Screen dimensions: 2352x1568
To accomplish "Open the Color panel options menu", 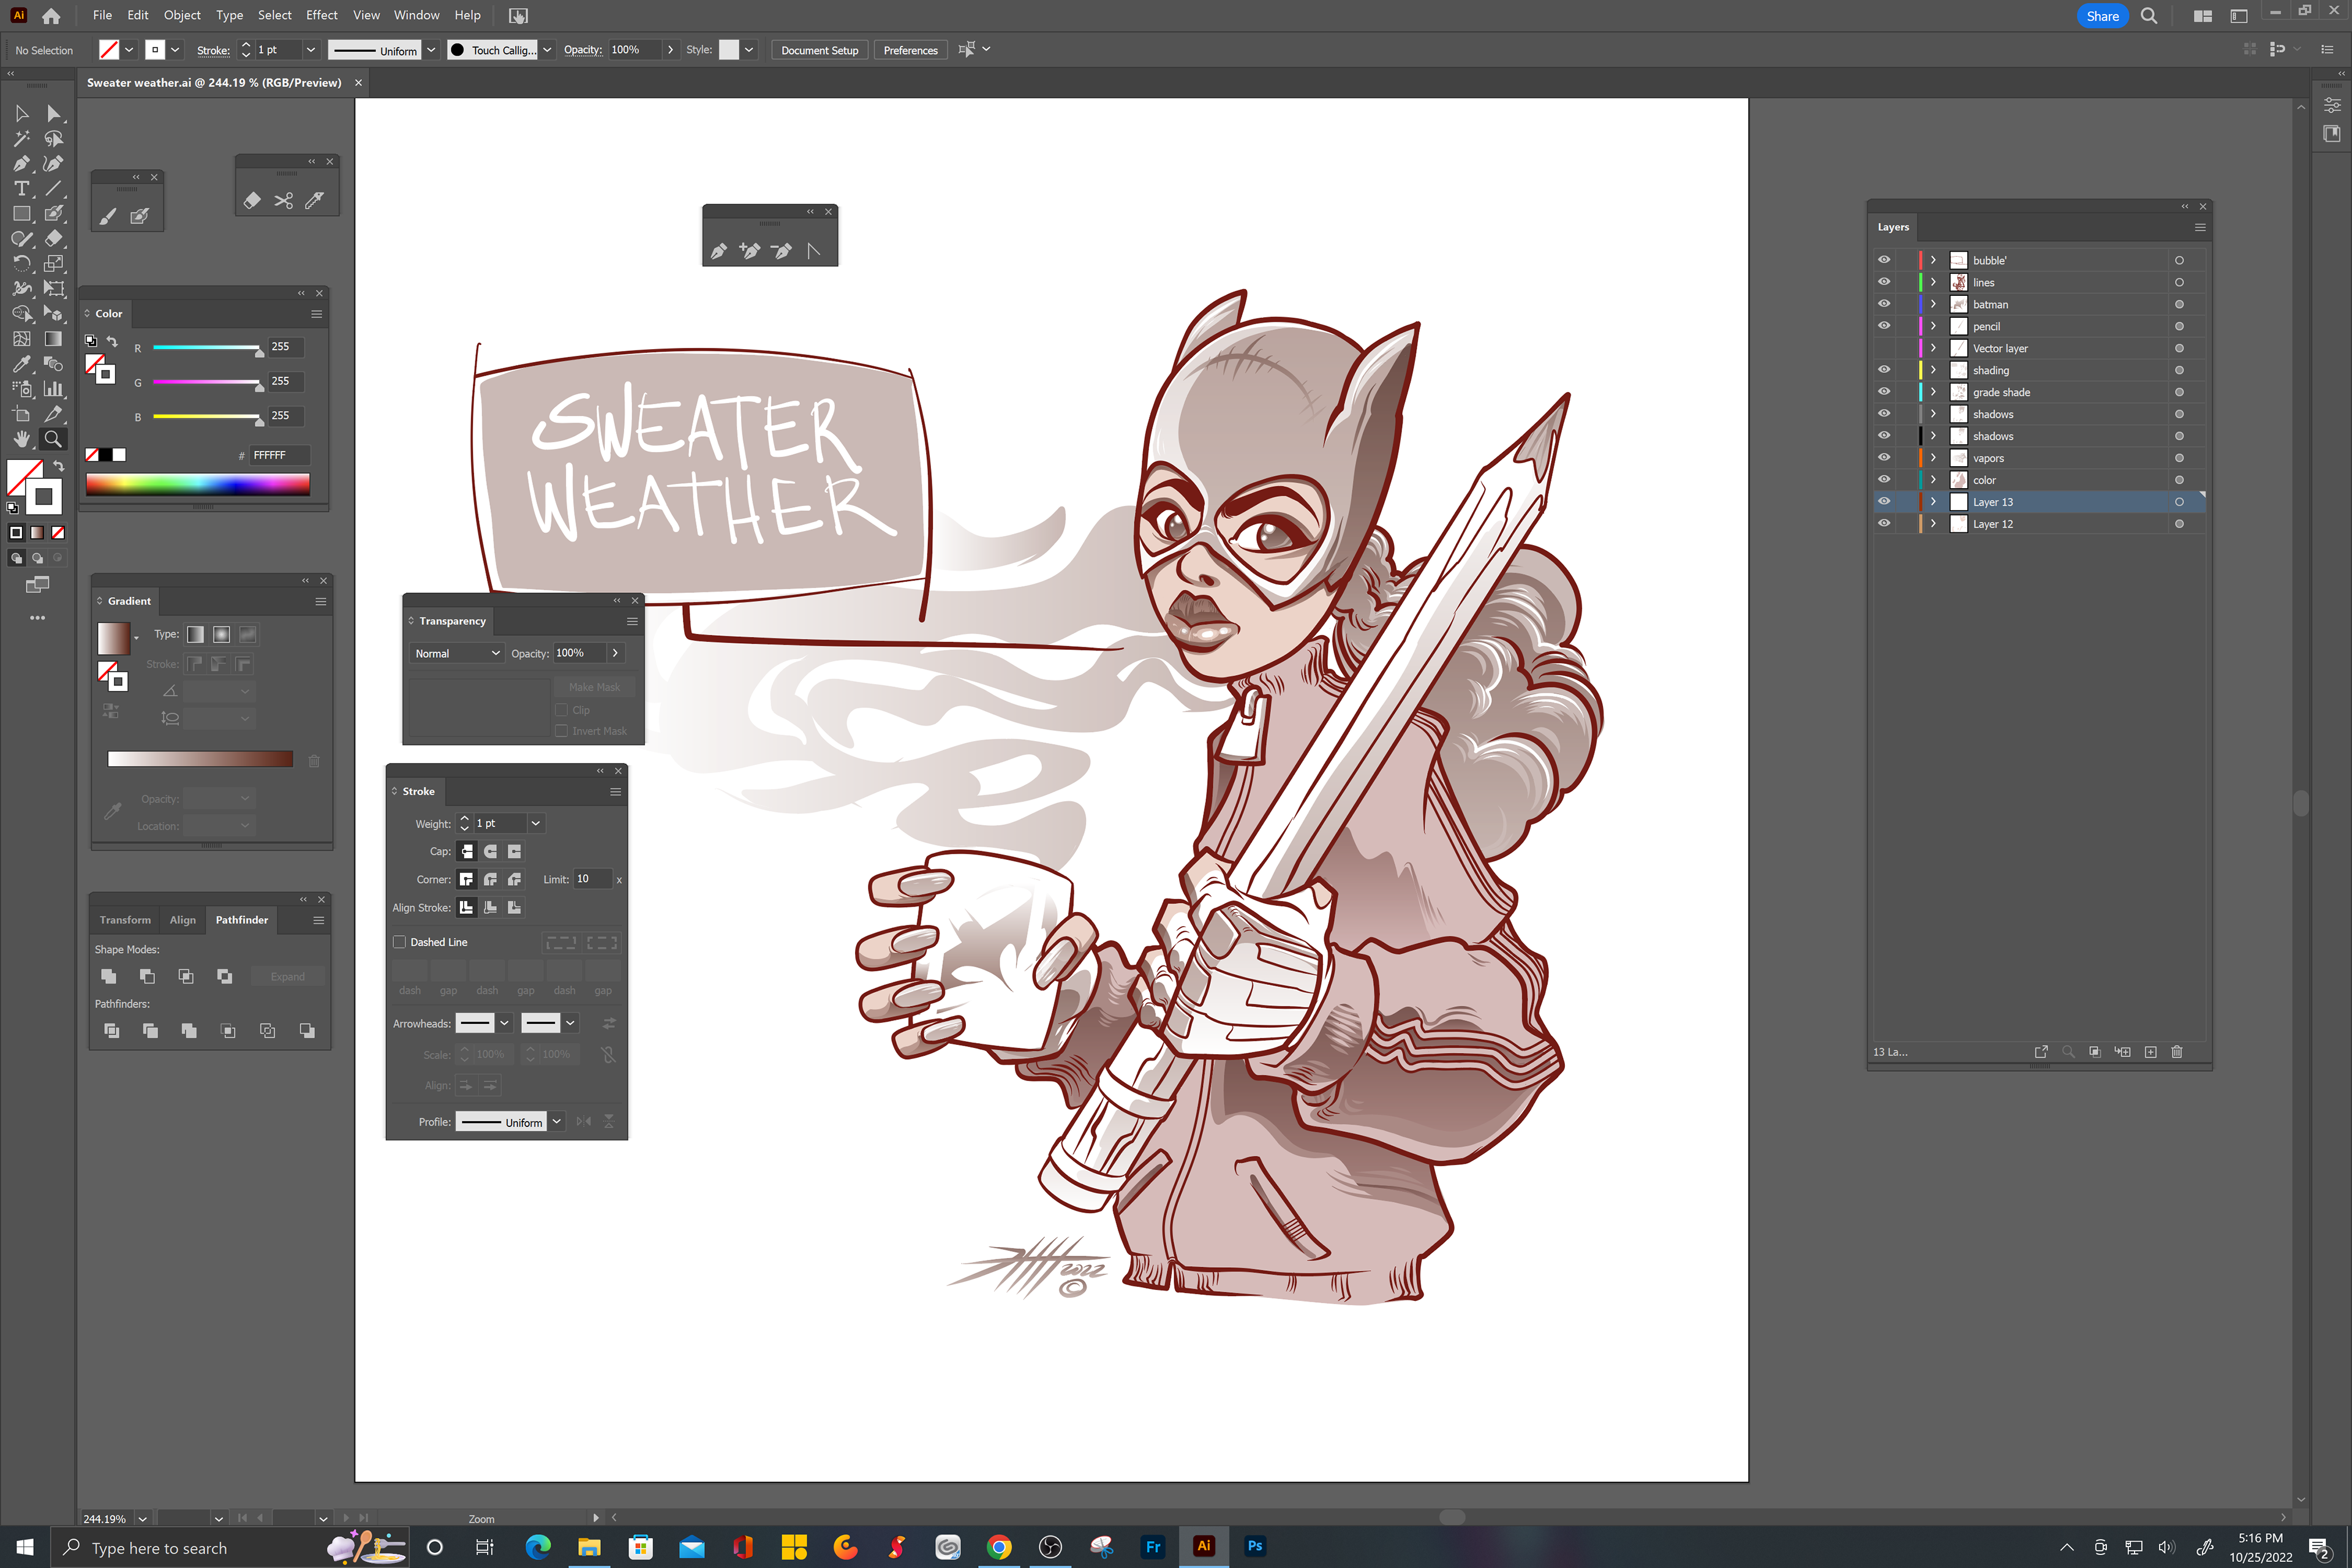I will 317,314.
